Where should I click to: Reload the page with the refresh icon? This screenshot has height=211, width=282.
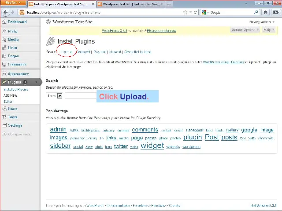tap(195, 12)
